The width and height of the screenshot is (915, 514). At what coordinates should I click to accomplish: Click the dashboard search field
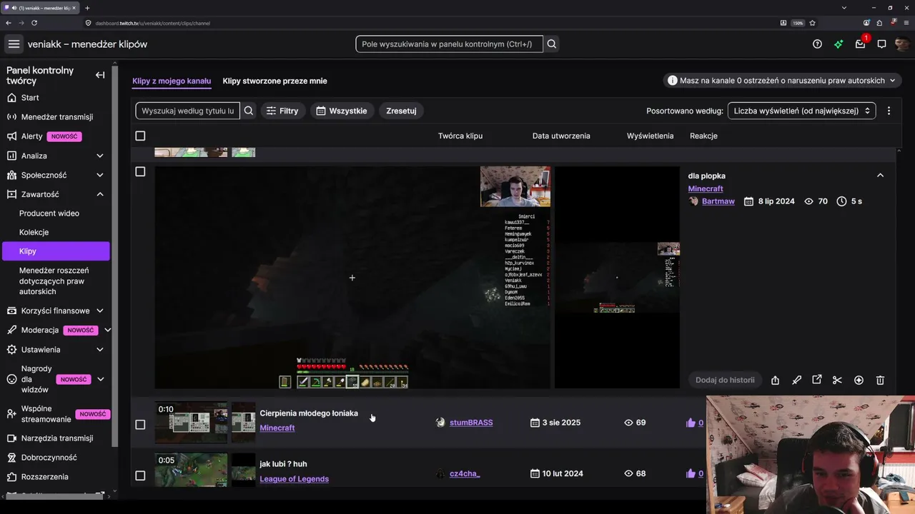click(x=449, y=44)
